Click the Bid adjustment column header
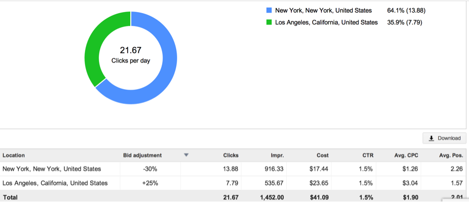The height and width of the screenshot is (202, 469). [142, 155]
